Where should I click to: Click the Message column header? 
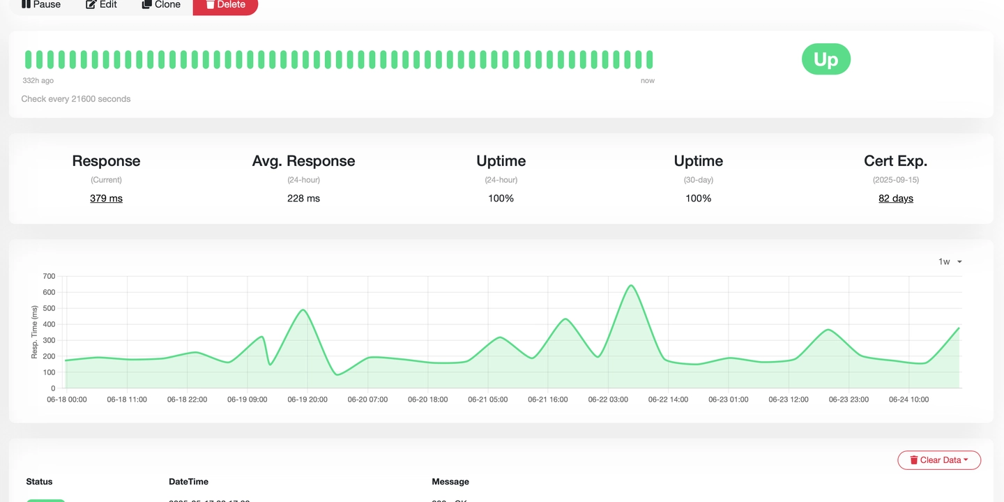450,482
